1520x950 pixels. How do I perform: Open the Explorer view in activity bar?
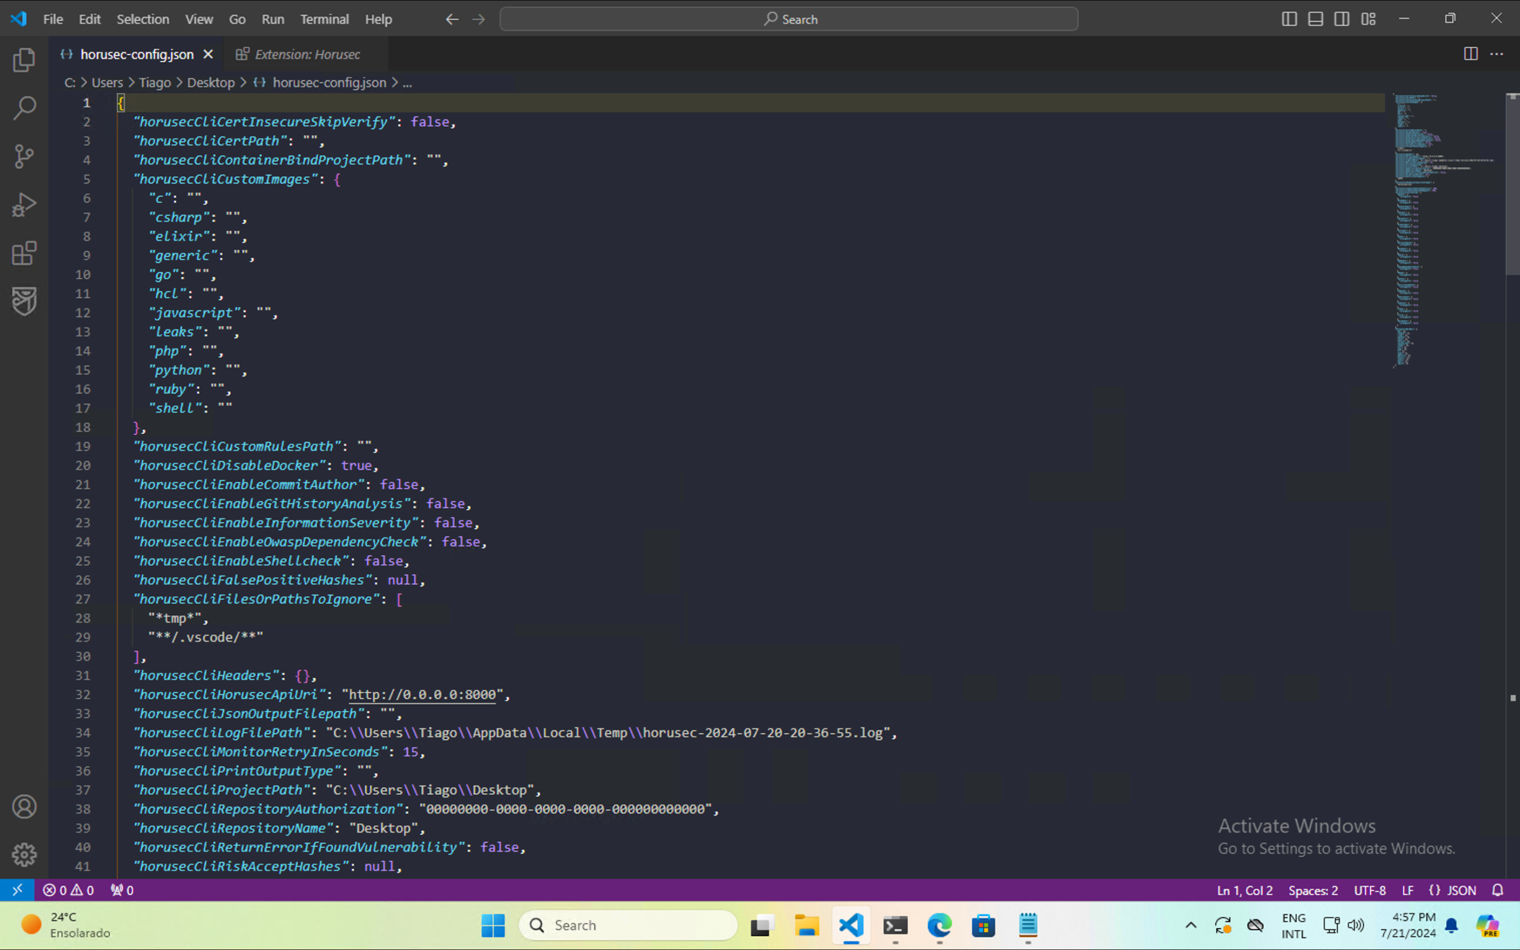pos(24,60)
